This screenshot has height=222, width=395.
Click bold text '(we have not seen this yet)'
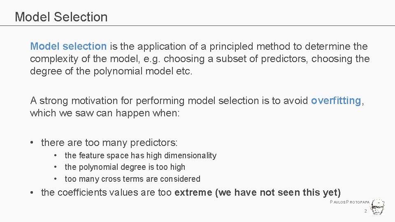coord(278,192)
